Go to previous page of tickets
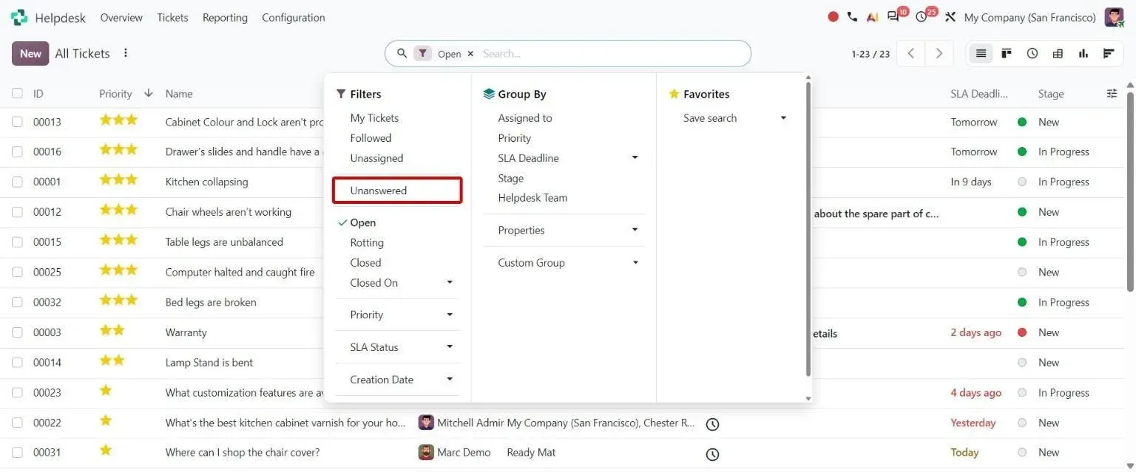Screen dimensions: 1136x472 click(911, 53)
